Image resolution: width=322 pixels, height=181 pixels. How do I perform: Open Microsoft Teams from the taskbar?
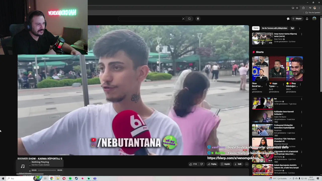(95, 178)
